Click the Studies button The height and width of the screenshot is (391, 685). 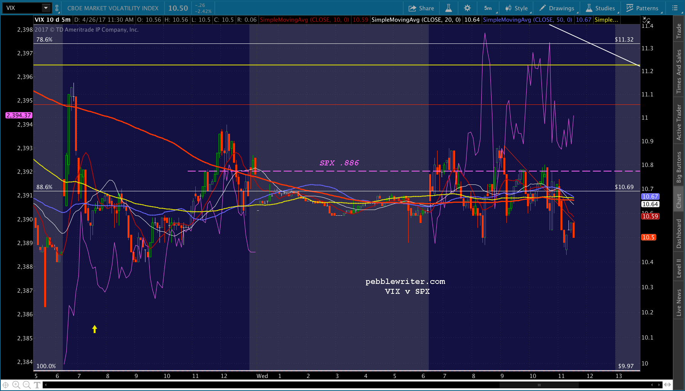(600, 8)
